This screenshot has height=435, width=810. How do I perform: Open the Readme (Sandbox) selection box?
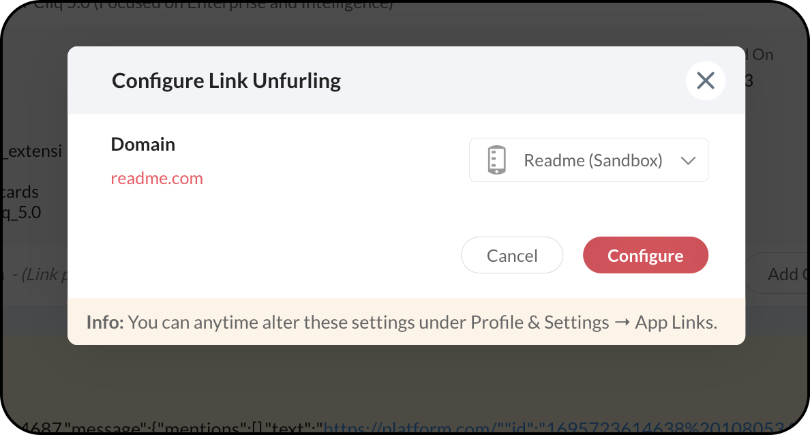click(588, 160)
